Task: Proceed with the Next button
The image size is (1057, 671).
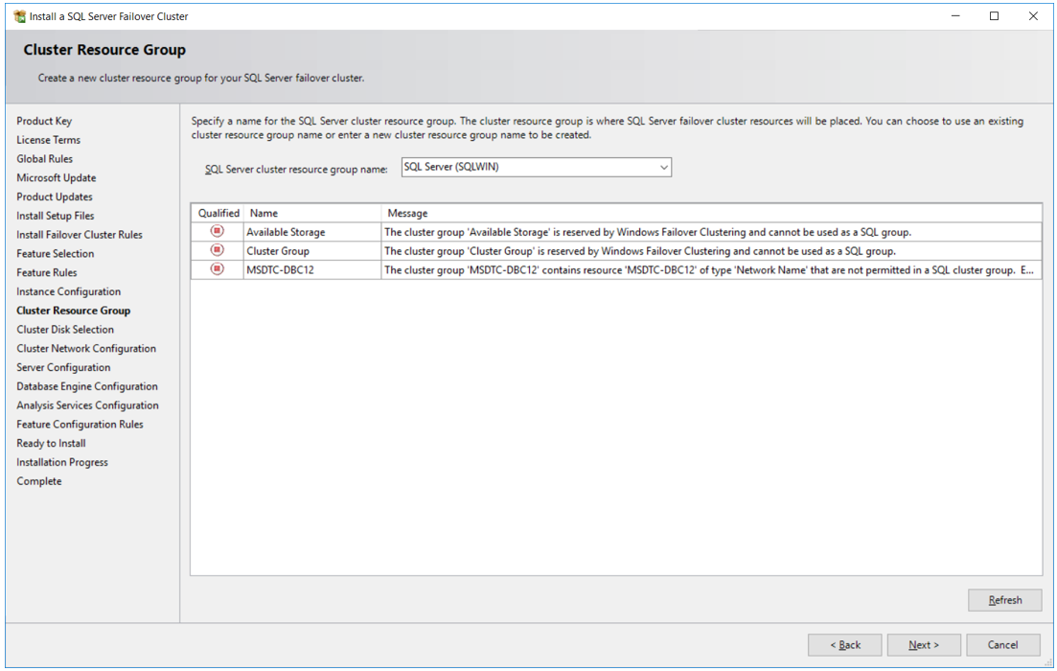Action: point(924,645)
